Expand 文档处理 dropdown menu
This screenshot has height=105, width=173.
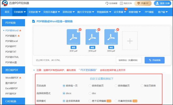pos(34,12)
